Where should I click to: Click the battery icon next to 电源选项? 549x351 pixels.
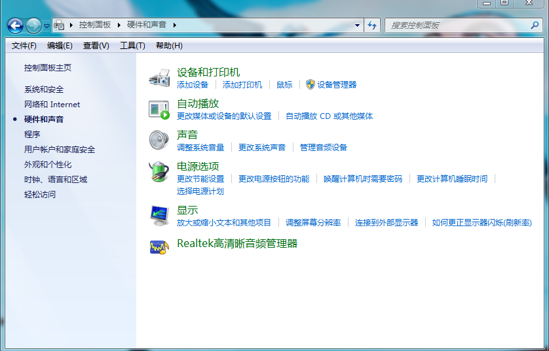coord(159,171)
